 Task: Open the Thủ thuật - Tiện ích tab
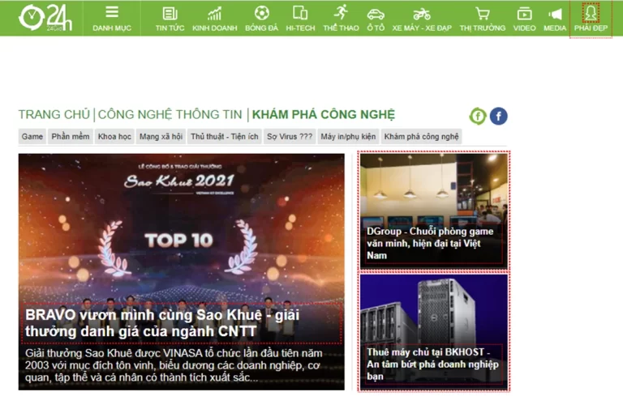(x=225, y=137)
